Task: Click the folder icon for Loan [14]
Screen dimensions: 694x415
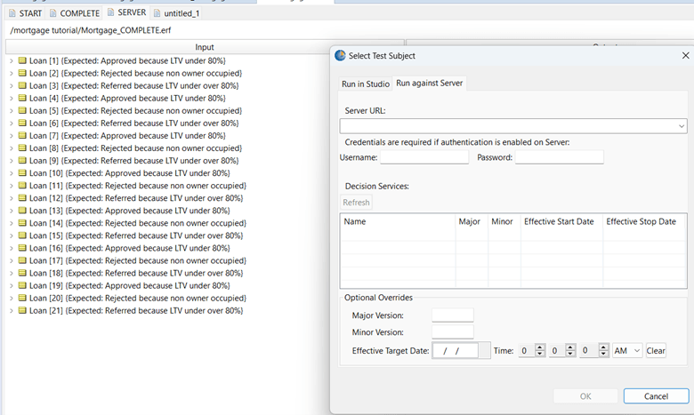Action: coord(22,223)
